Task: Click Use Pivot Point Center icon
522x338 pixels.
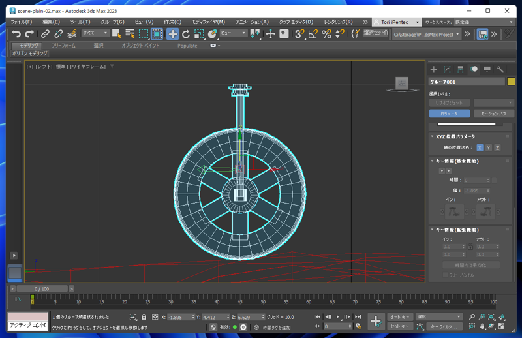Action: pyautogui.click(x=255, y=34)
